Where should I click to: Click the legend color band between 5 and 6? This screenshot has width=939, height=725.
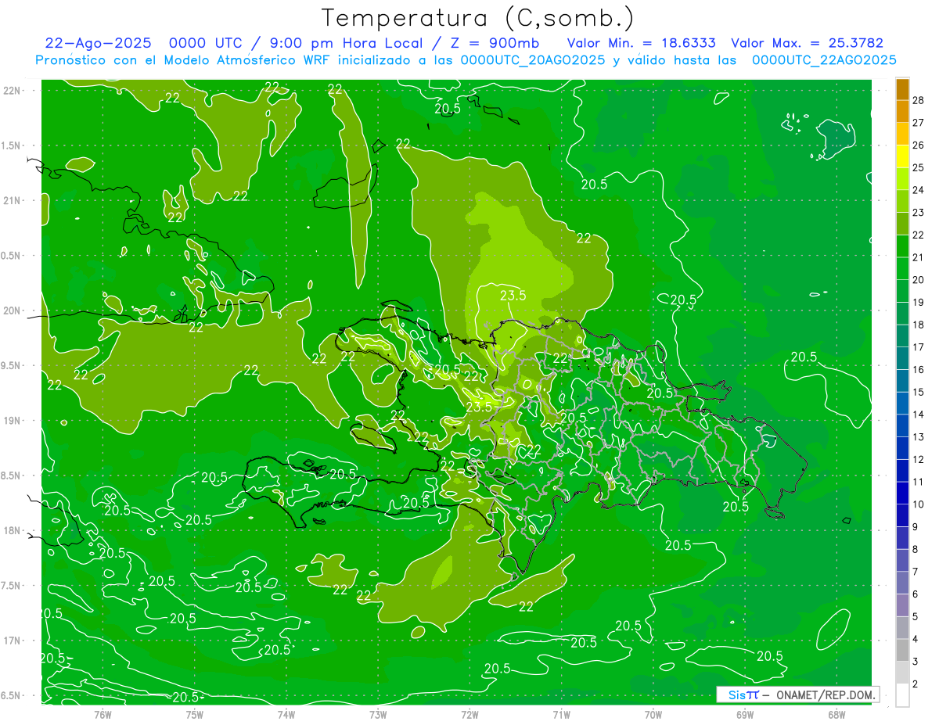point(902,605)
